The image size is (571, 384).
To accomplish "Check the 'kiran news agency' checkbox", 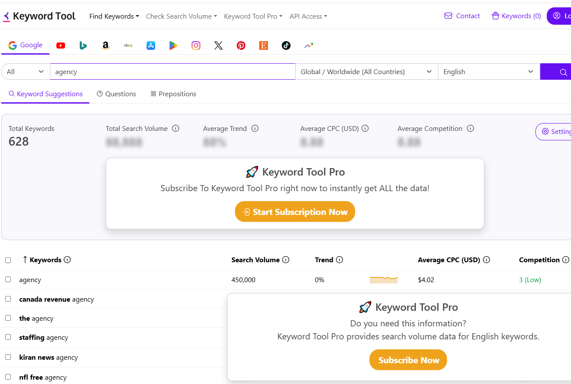I will pos(8,357).
